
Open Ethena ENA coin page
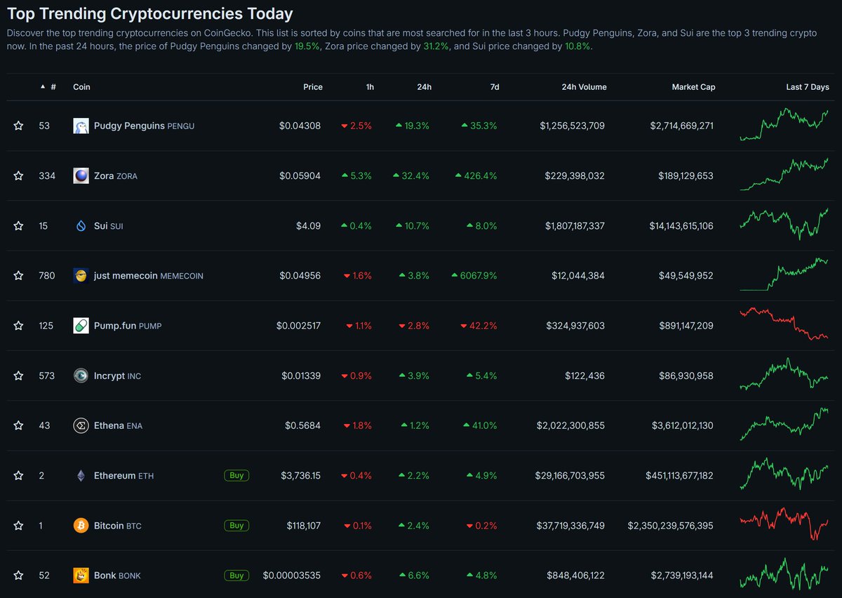(118, 425)
